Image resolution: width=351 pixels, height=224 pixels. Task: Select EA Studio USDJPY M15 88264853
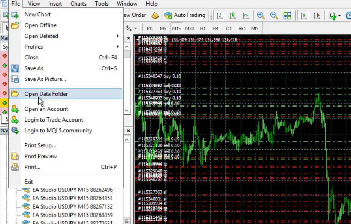(x=72, y=198)
